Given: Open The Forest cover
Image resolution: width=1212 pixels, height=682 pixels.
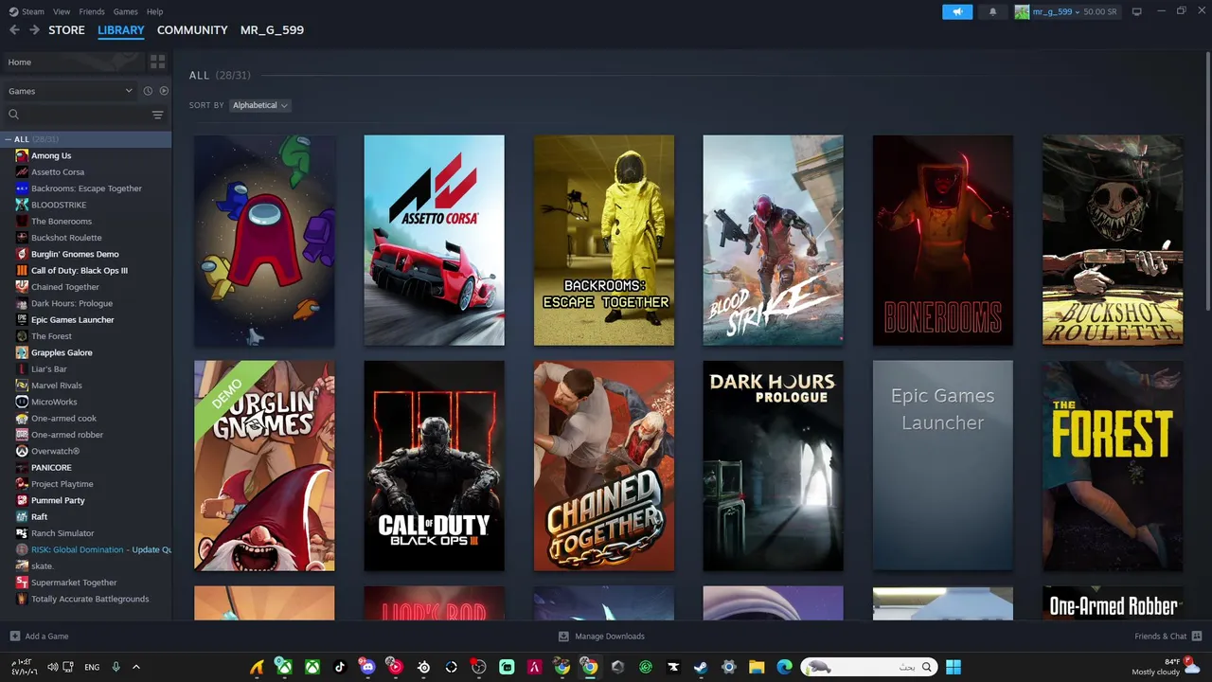Looking at the screenshot, I should point(1113,466).
